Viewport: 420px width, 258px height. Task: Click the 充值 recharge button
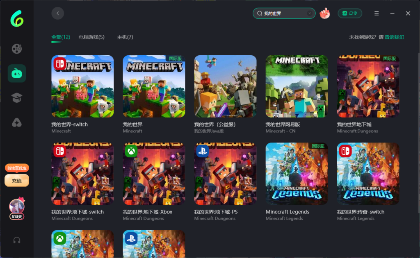pyautogui.click(x=17, y=181)
